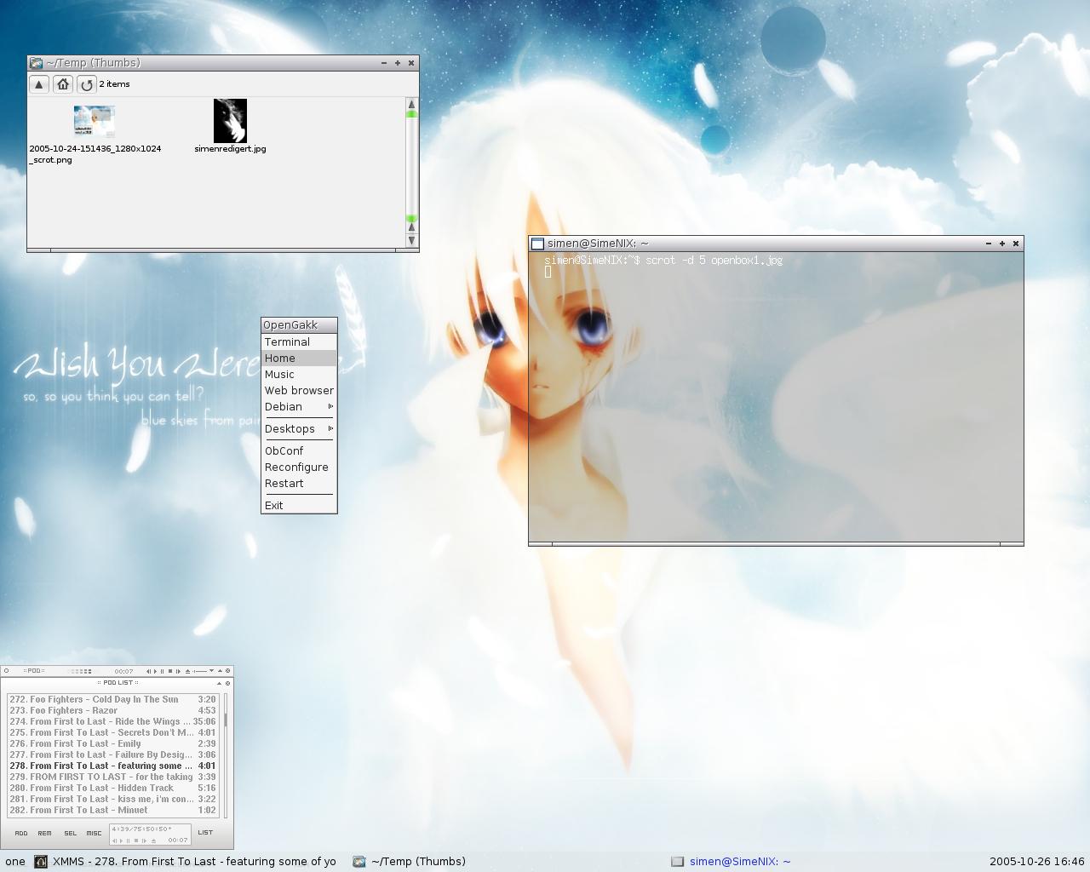The image size is (1090, 872).
Task: Switch to XMMS via taskbar entry
Action: pos(185,862)
